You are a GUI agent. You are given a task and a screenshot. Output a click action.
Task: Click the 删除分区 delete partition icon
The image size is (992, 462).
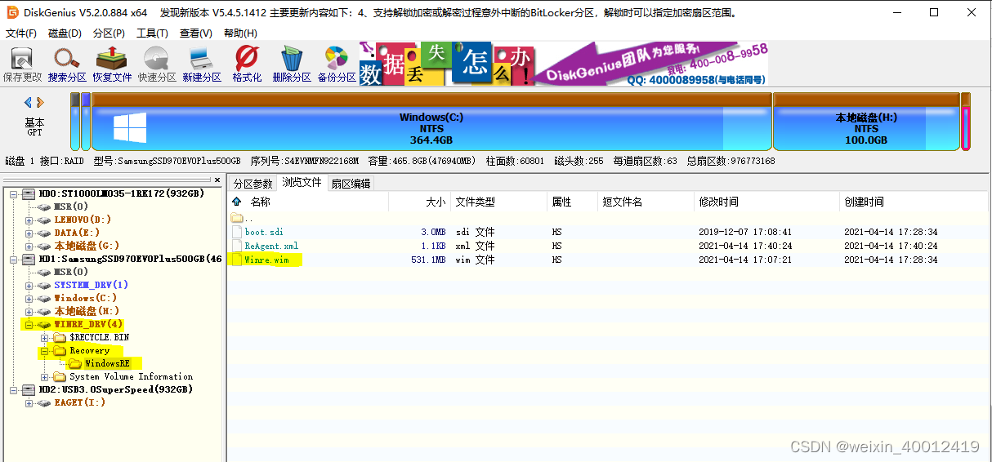coord(292,59)
